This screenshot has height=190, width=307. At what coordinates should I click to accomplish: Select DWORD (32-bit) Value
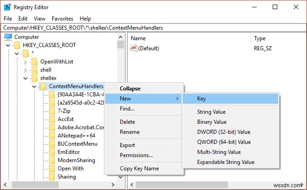click(x=230, y=132)
